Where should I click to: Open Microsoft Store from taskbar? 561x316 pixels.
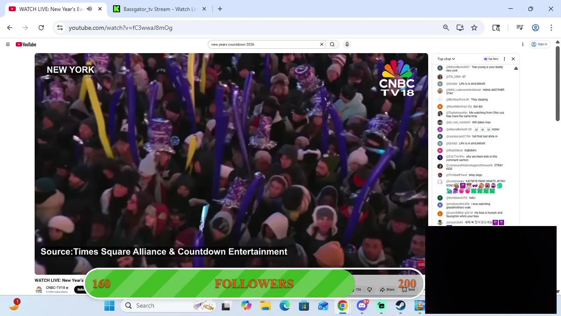304,305
